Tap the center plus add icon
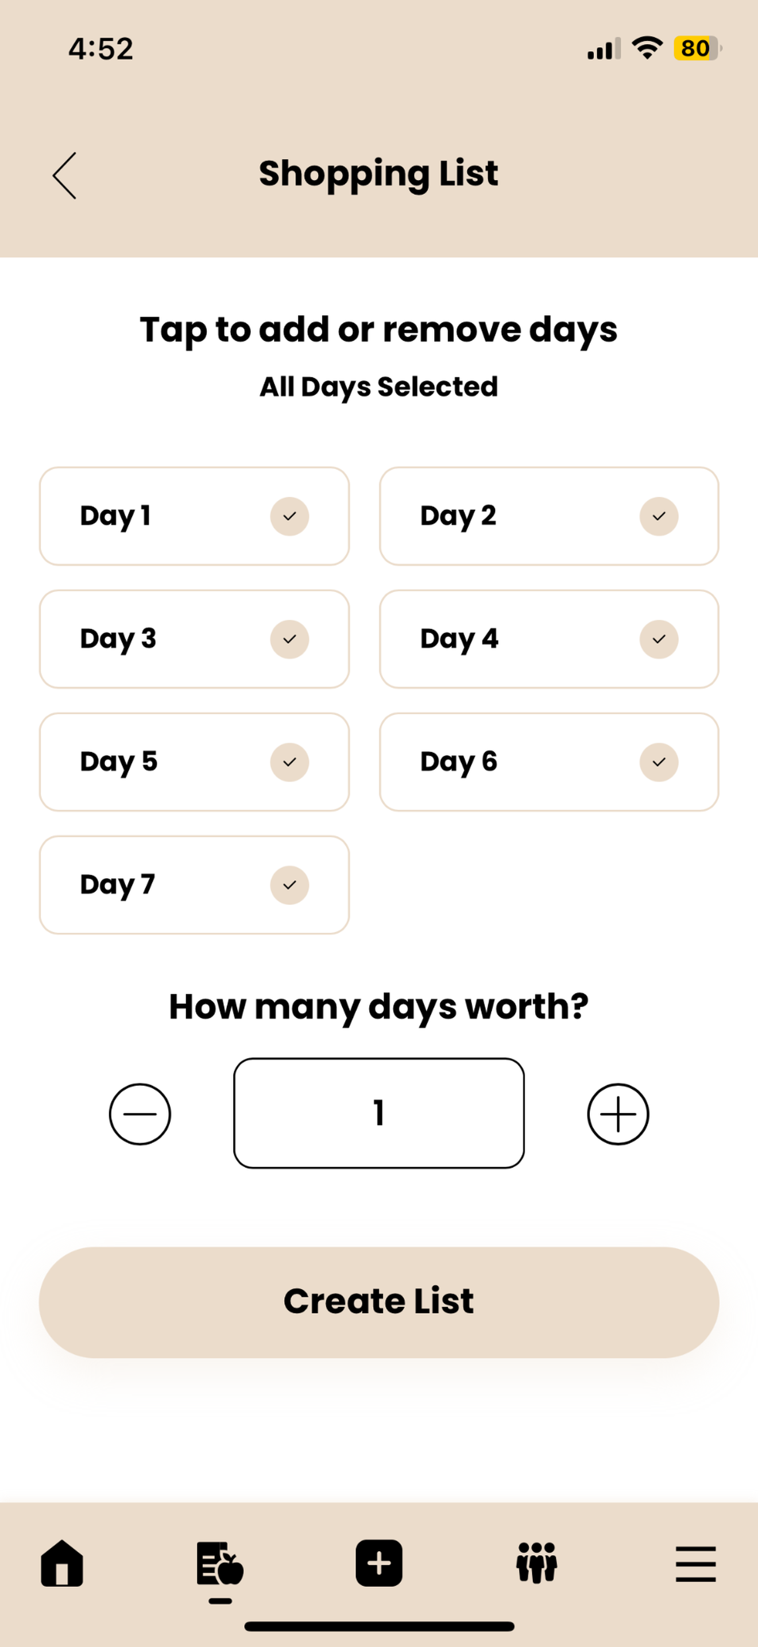This screenshot has height=1647, width=758. point(379,1563)
